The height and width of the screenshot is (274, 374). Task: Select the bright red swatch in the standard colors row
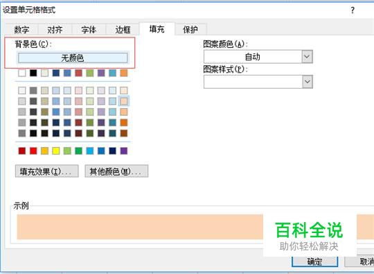point(33,151)
